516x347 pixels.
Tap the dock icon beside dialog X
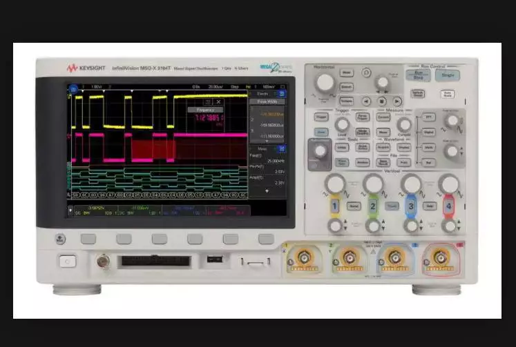click(208, 102)
